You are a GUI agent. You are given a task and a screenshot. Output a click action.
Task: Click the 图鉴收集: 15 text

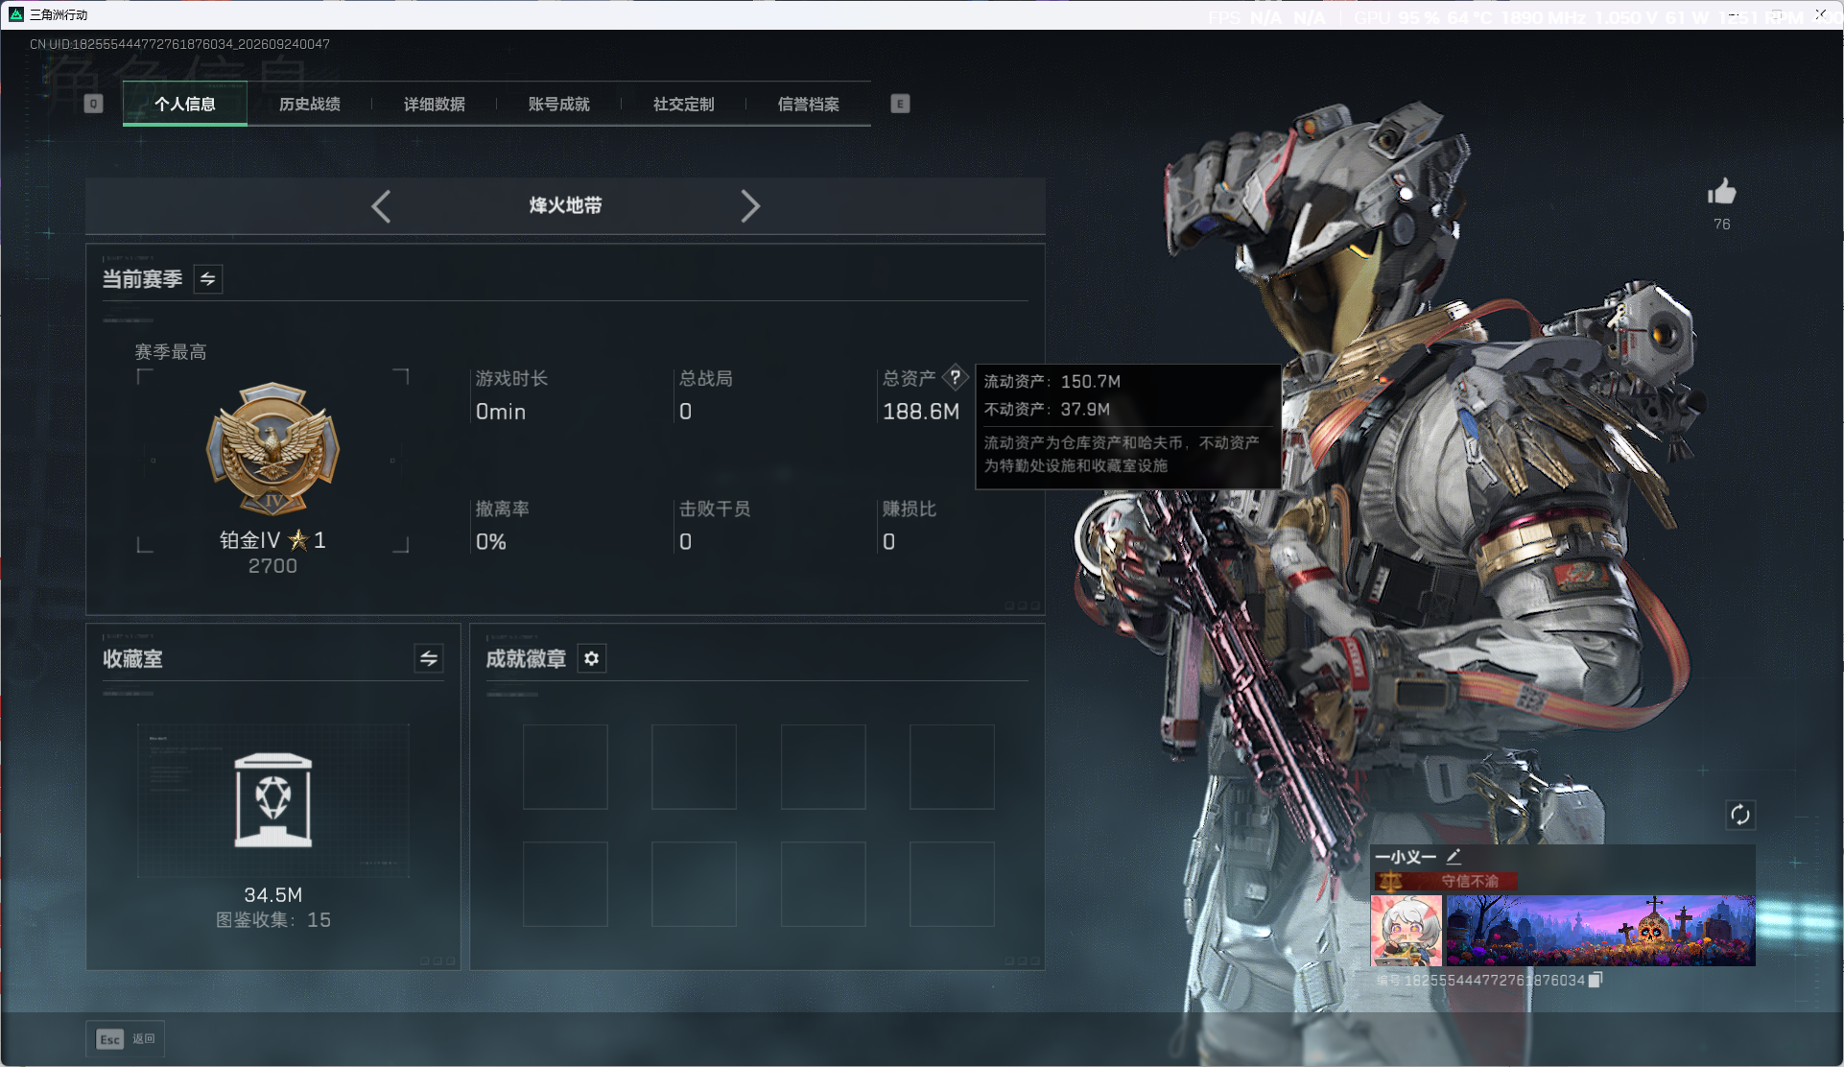[x=273, y=920]
